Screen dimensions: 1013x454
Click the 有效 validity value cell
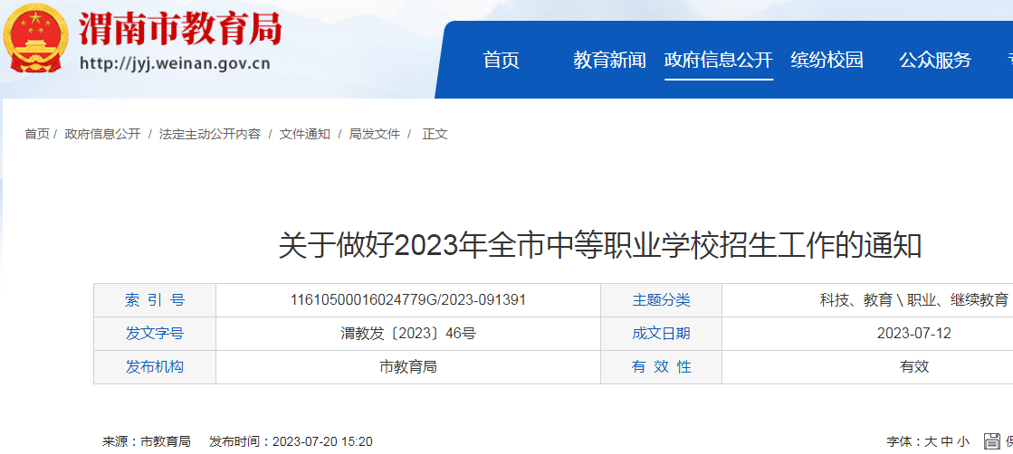pyautogui.click(x=914, y=367)
